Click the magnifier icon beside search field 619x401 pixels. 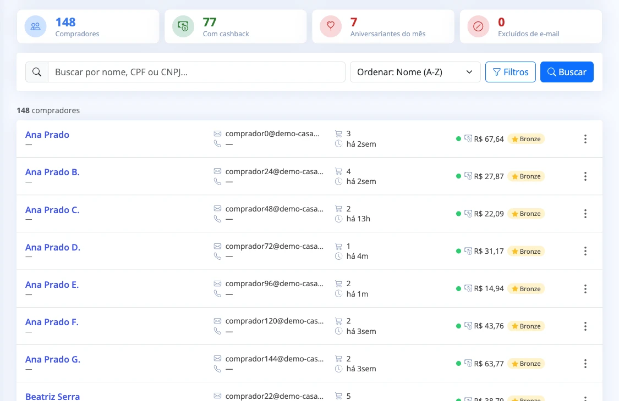click(37, 72)
